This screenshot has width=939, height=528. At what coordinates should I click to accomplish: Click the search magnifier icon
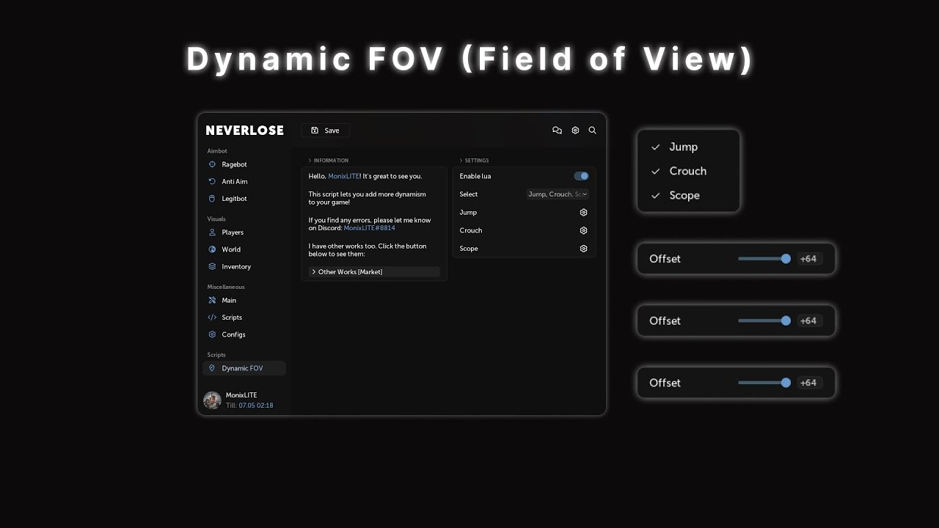point(592,131)
